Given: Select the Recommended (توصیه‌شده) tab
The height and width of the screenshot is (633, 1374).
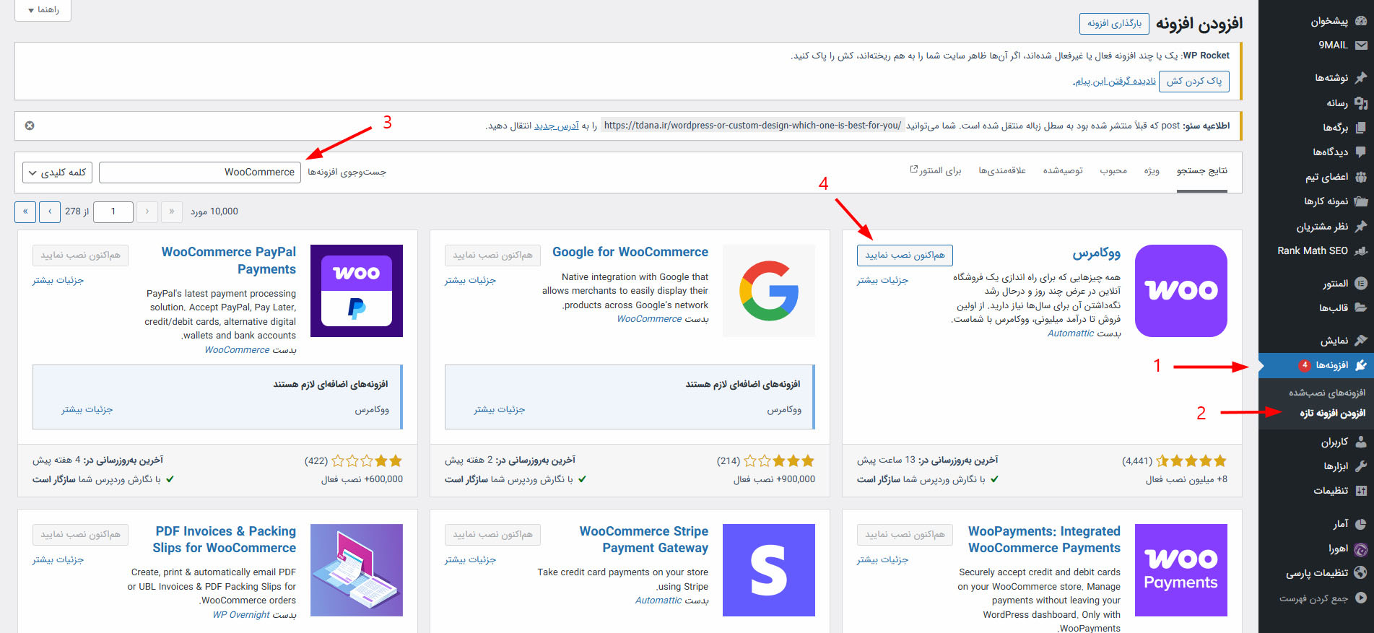Looking at the screenshot, I should coord(1063,171).
